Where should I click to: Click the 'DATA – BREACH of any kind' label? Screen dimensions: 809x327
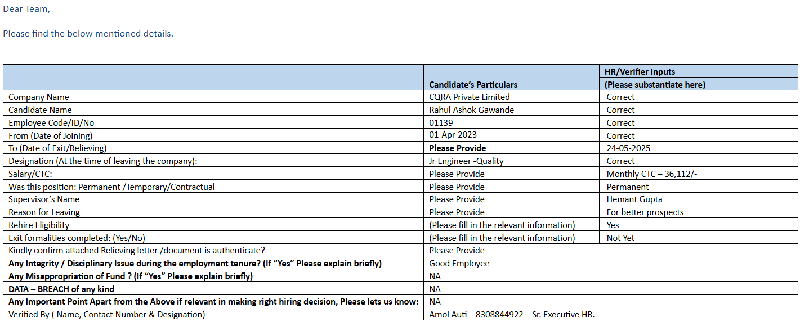(61, 289)
